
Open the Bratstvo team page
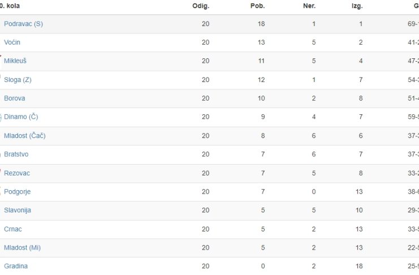click(x=16, y=154)
